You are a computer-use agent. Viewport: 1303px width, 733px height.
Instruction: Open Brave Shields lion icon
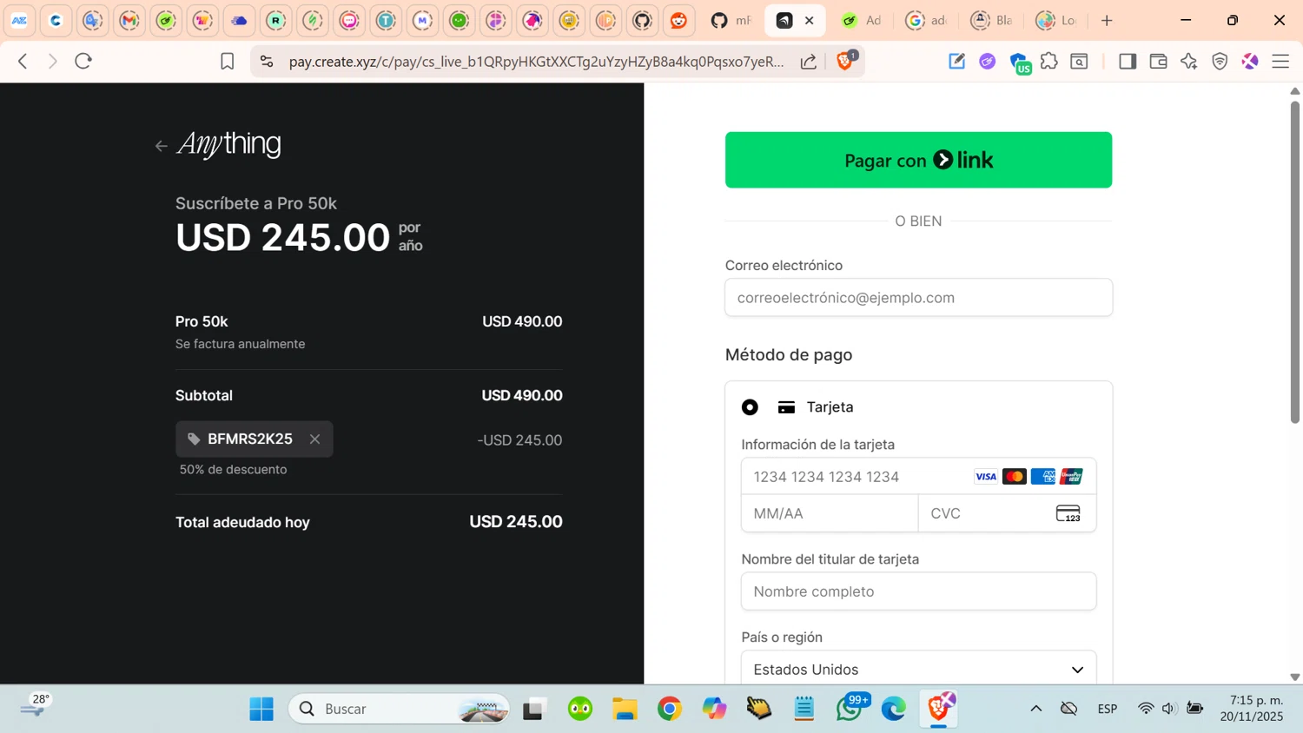click(x=845, y=61)
